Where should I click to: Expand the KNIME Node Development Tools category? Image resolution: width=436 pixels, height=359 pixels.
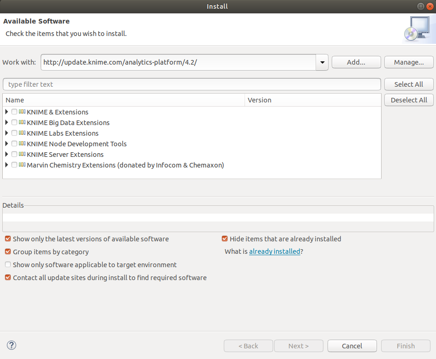(6, 144)
